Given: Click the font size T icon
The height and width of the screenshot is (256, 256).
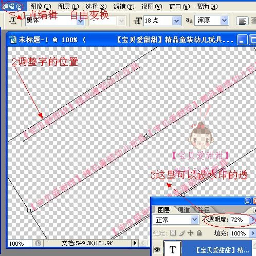Looking at the screenshot, I should (x=138, y=21).
